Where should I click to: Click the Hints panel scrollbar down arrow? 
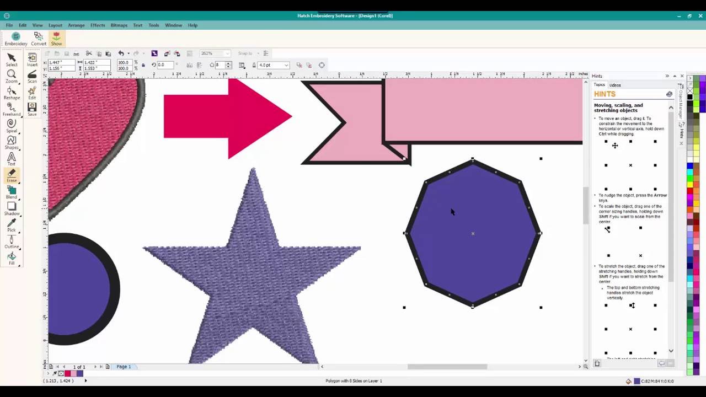click(671, 351)
